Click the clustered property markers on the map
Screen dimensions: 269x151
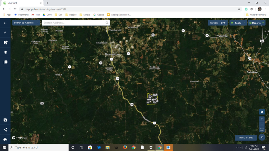coord(152,99)
